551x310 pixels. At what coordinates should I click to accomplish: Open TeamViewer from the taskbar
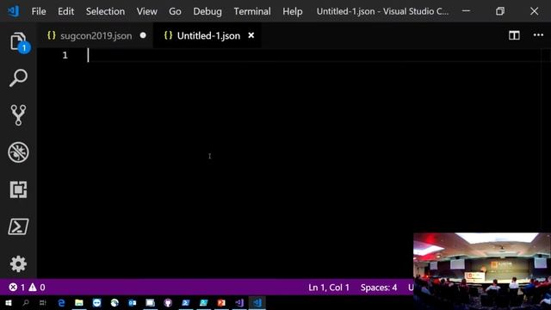[97, 302]
